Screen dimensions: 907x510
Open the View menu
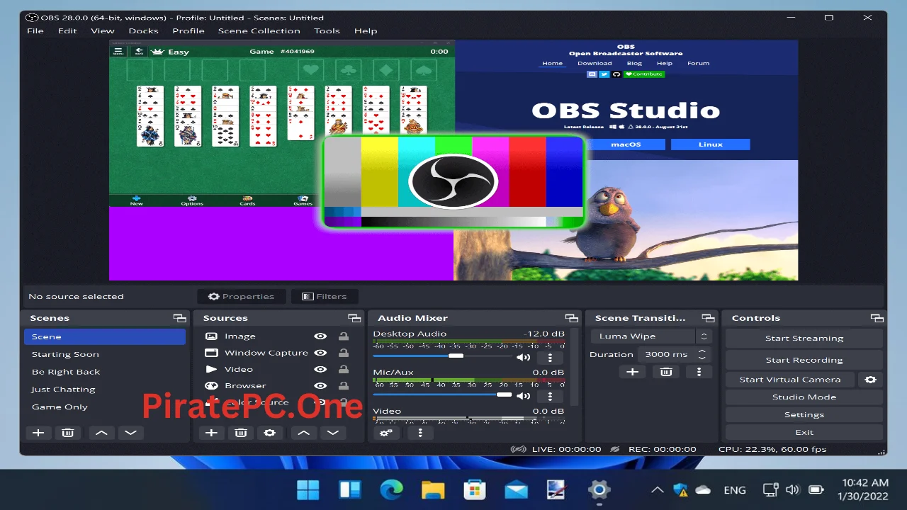(x=103, y=30)
